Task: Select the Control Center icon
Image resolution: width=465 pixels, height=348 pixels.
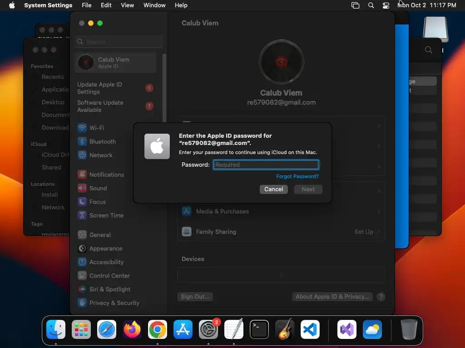Action: [82, 276]
